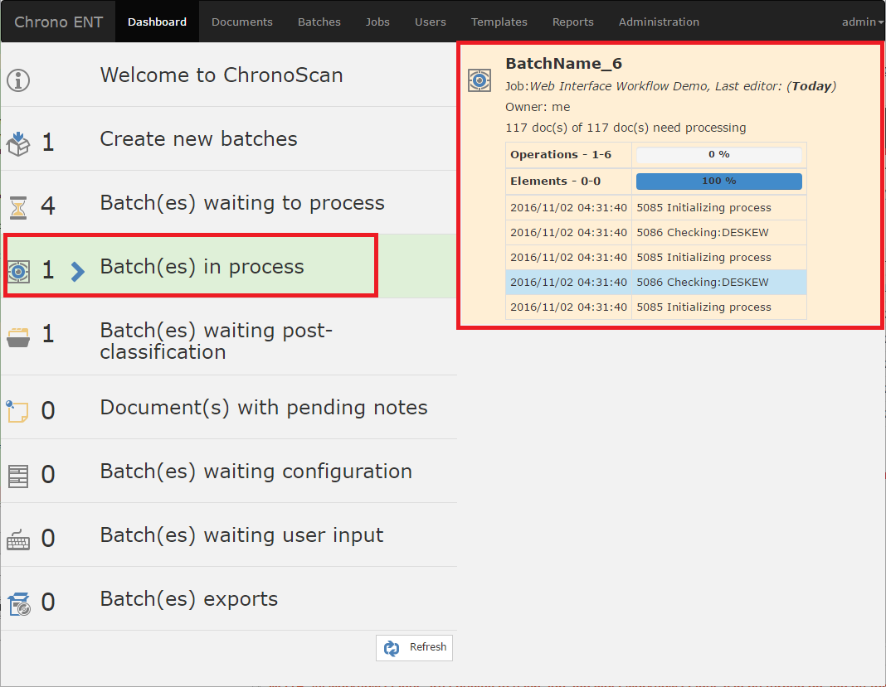Click the Elements - 0-0 label
Viewport: 886px width, 687px height.
tap(556, 181)
